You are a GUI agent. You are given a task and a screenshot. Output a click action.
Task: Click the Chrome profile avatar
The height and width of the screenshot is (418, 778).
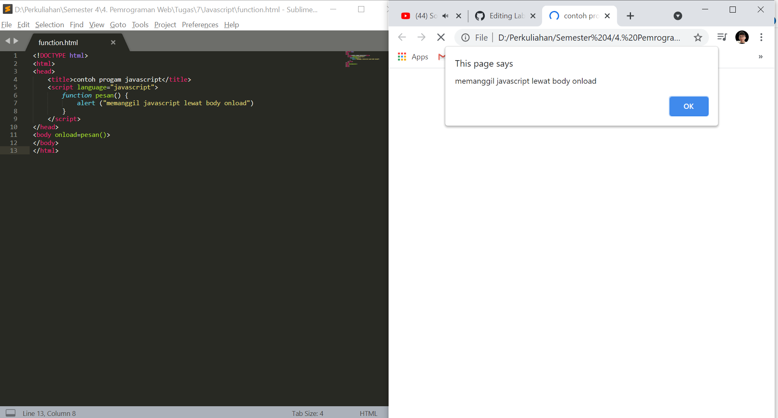(741, 37)
